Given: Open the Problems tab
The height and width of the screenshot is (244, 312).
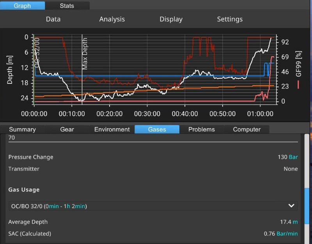Looking at the screenshot, I should [x=202, y=129].
